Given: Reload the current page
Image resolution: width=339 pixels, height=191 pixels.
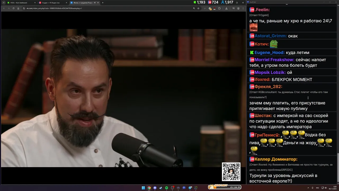Looking at the screenshot, I should pyautogui.click(x=13, y=8).
